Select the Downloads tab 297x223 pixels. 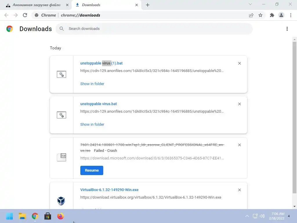pos(106,5)
